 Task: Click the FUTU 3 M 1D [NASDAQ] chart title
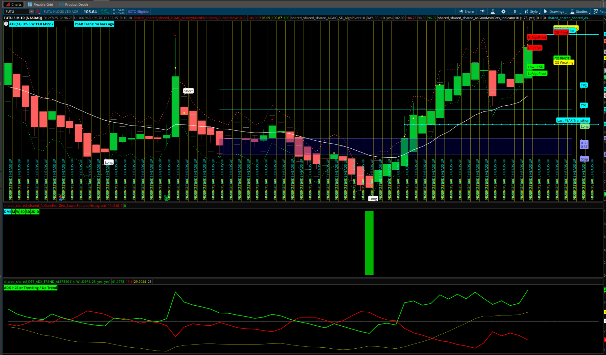coord(23,18)
